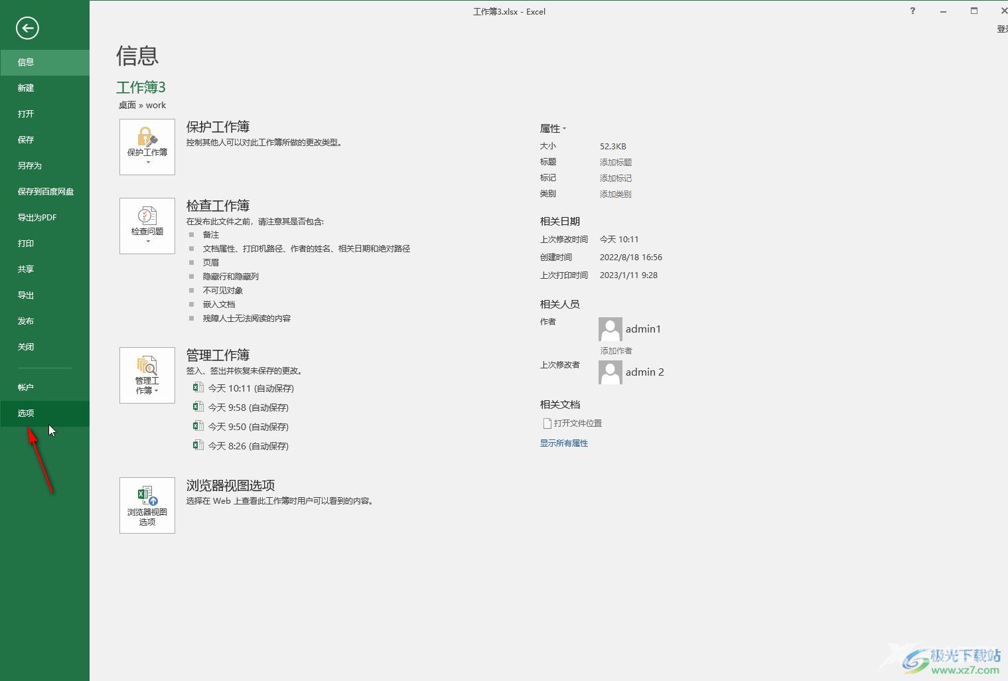The height and width of the screenshot is (681, 1008).
Task: Click 保存 (Save) in the sidebar
Action: (44, 140)
